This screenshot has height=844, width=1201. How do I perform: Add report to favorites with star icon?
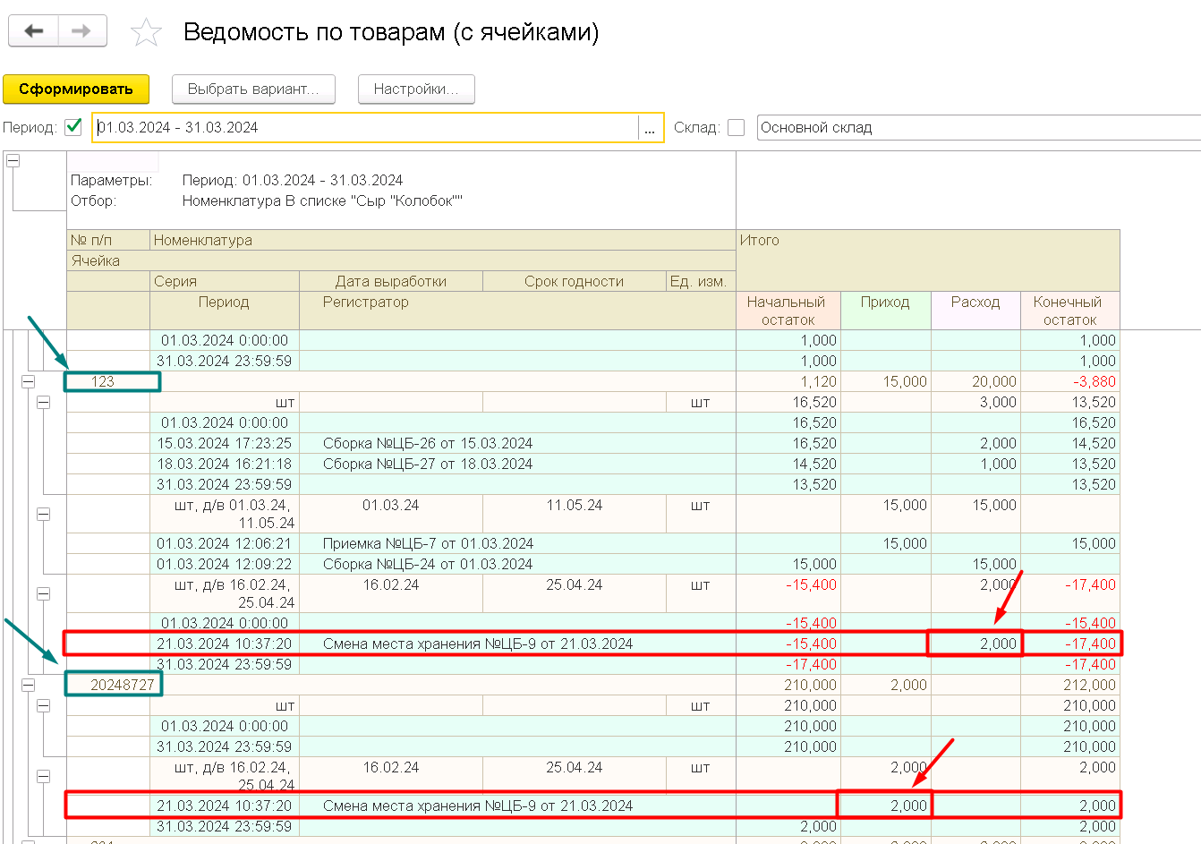coord(146,33)
